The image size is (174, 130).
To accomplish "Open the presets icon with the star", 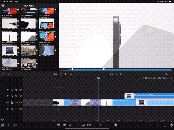I will (83, 125).
